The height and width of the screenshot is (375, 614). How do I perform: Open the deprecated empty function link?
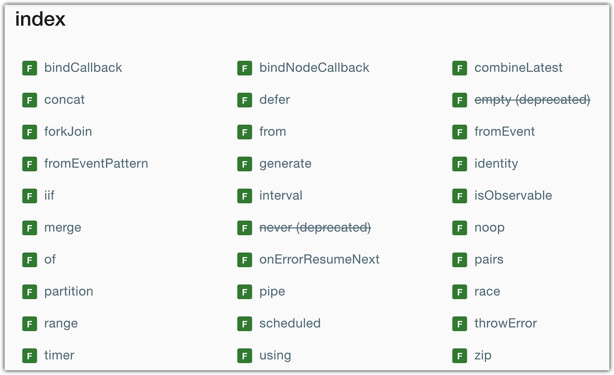pos(532,100)
